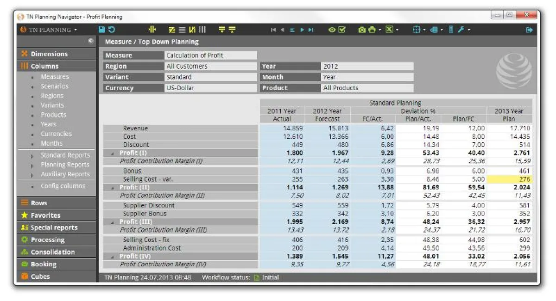Image resolution: width=556 pixels, height=301 pixels.
Task: Toggle the first filter icon in the toolbar
Action: coord(222,30)
